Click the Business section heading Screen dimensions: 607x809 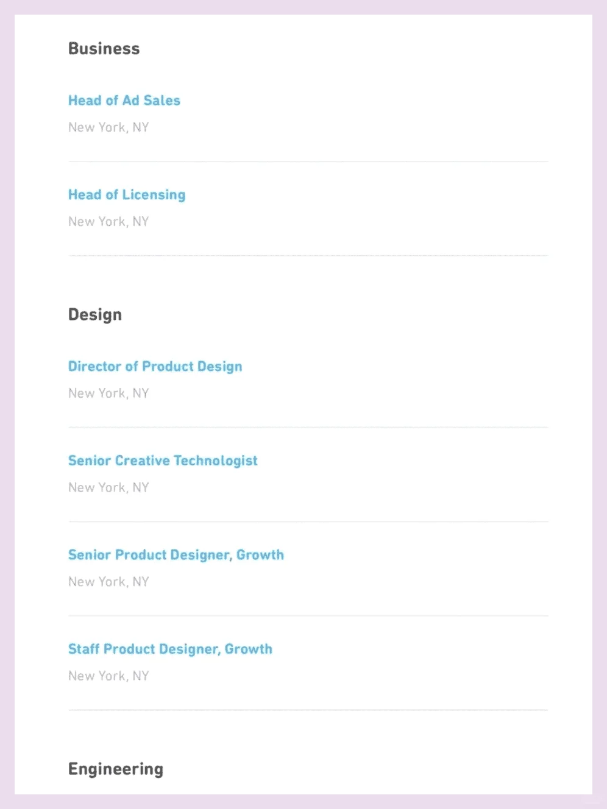[x=104, y=49]
